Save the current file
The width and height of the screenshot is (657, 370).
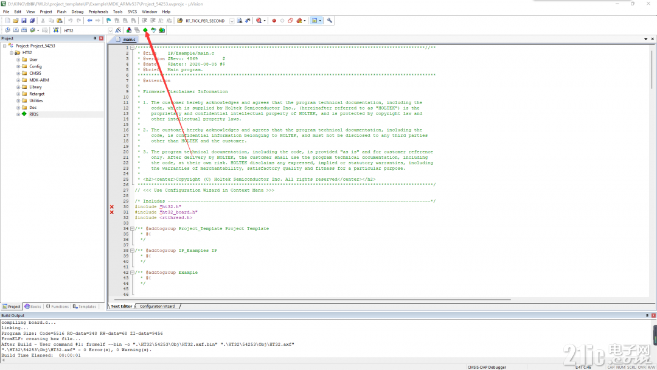pyautogui.click(x=24, y=21)
